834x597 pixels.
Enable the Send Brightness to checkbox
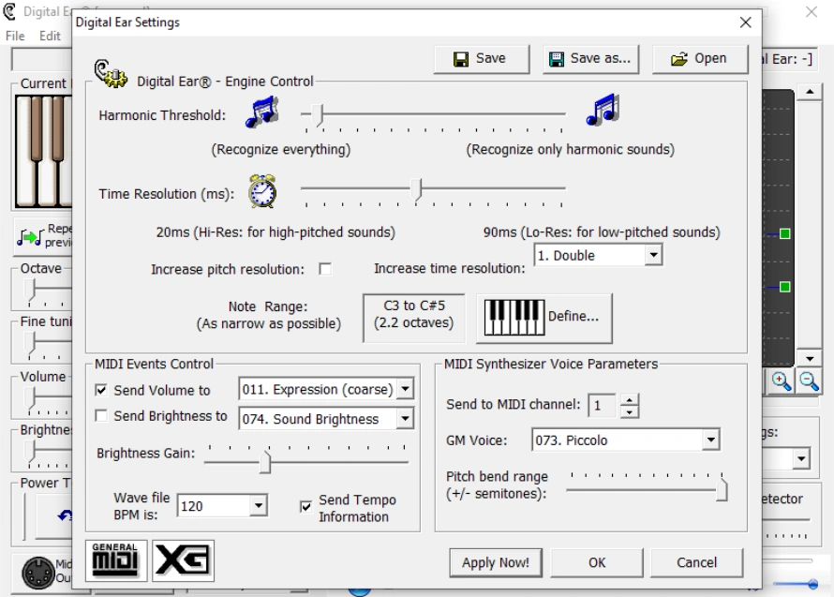tap(100, 415)
